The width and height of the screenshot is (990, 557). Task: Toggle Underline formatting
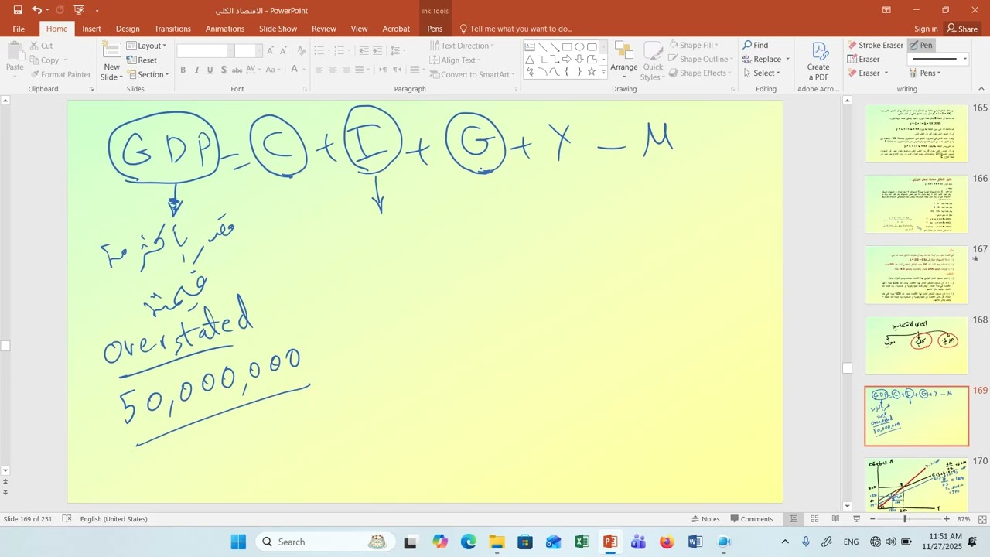210,70
